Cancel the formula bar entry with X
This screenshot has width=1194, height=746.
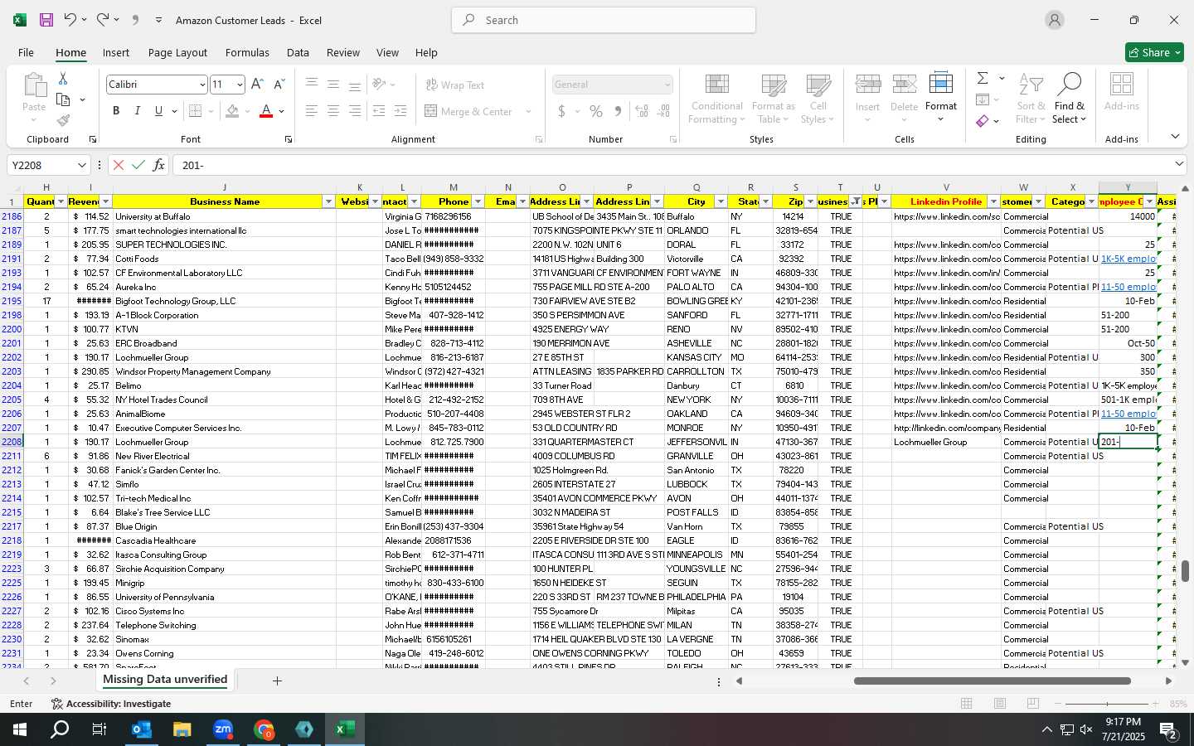pos(119,165)
